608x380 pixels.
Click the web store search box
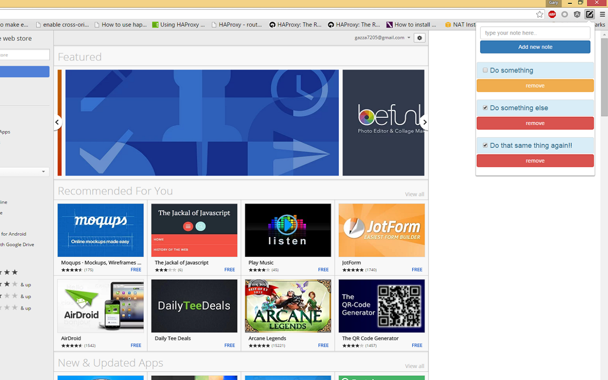(25, 55)
